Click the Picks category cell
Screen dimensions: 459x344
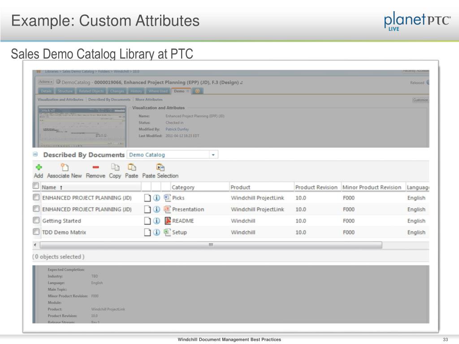point(178,198)
